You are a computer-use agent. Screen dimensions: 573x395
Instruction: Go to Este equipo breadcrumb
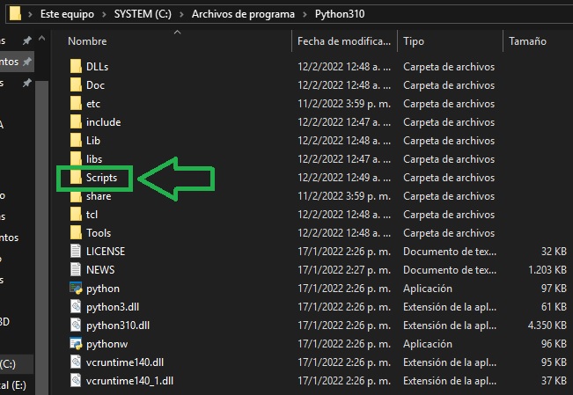click(x=67, y=14)
